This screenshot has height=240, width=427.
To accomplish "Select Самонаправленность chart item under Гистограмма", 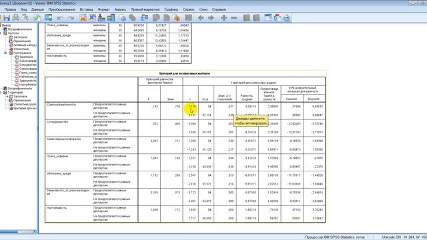I will (28, 61).
